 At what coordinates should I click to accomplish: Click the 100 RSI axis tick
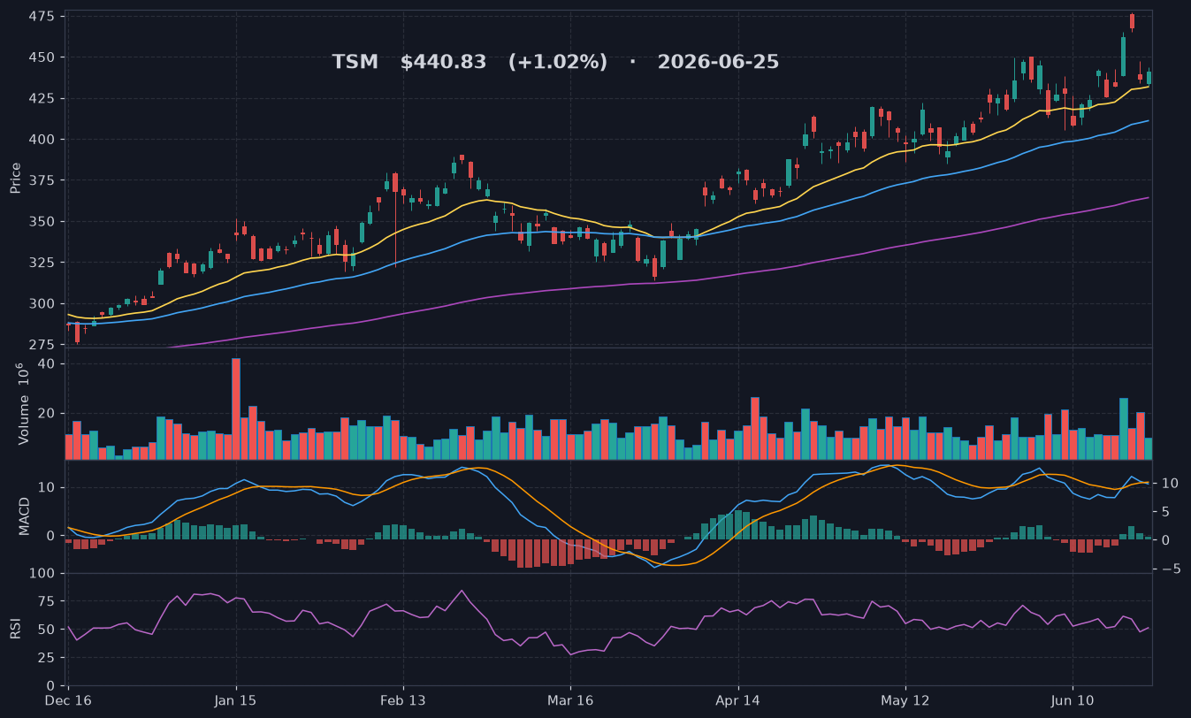tap(42, 574)
